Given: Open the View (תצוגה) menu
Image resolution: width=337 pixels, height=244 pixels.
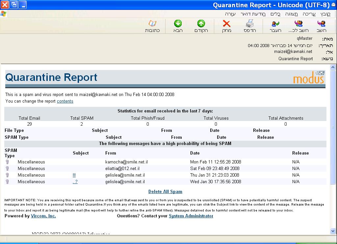Looking at the screenshot, I should pos(291,14).
